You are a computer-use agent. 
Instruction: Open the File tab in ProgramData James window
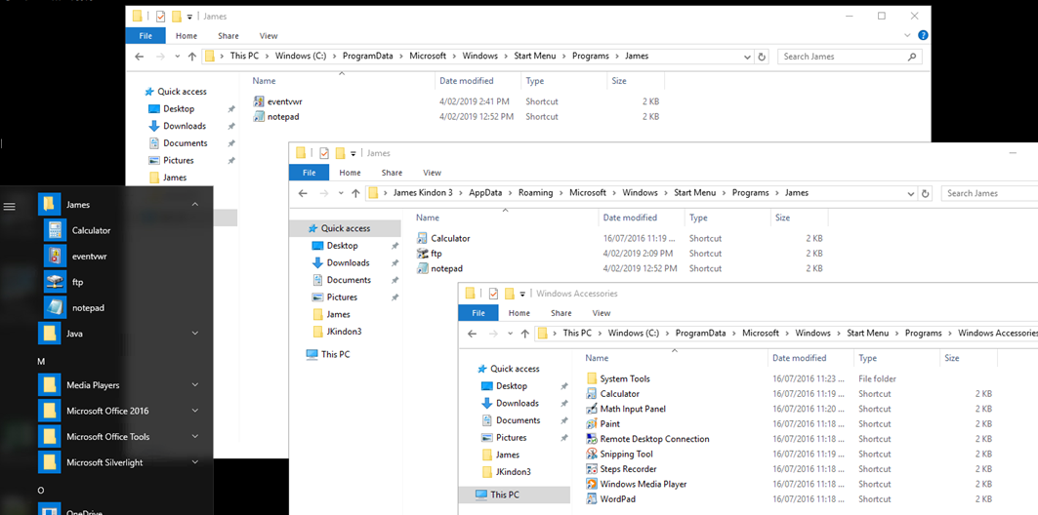click(x=145, y=36)
